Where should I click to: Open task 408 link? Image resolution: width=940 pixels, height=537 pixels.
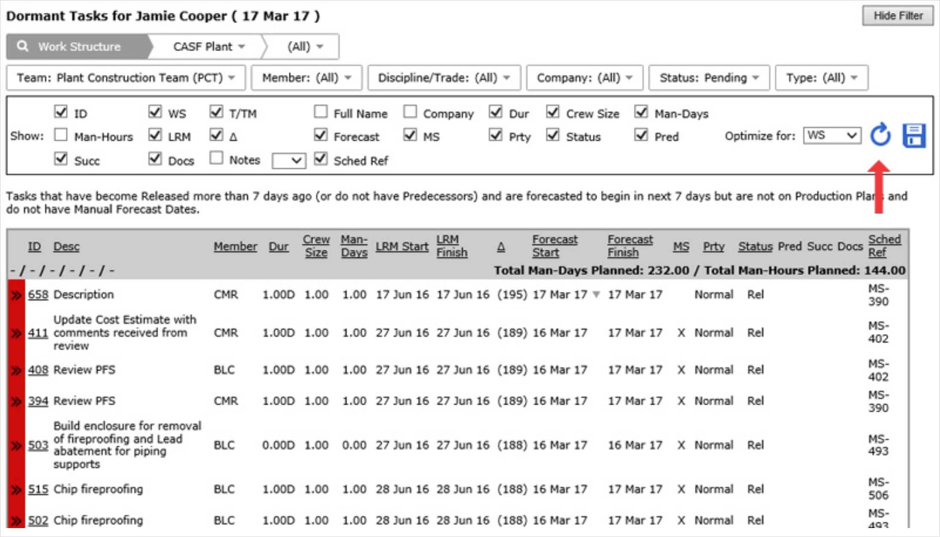pos(38,370)
